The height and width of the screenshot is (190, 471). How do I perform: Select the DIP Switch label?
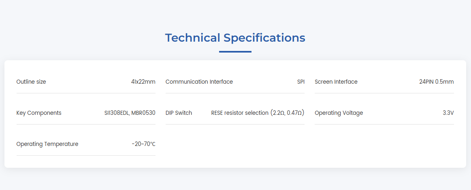tap(179, 113)
